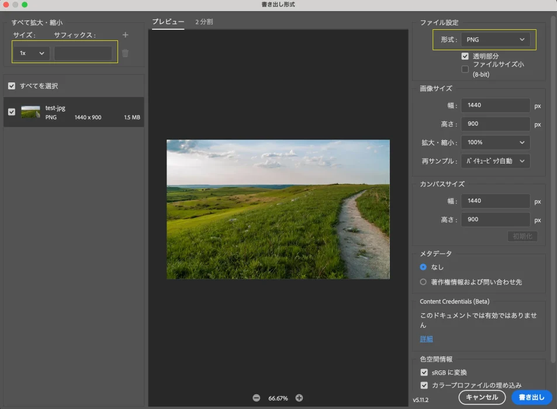Select the プレビュー tab
Viewport: 557px width, 409px height.
click(x=168, y=22)
